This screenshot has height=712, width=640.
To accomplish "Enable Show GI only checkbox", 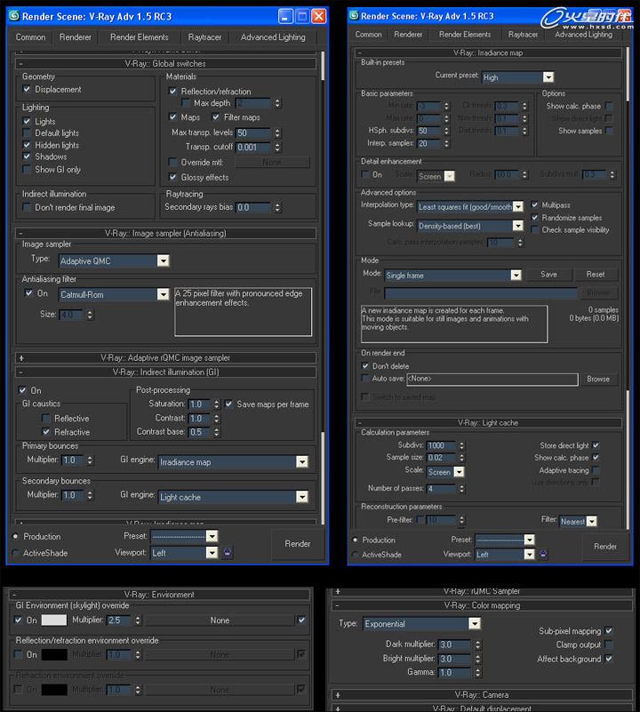I will 27,170.
